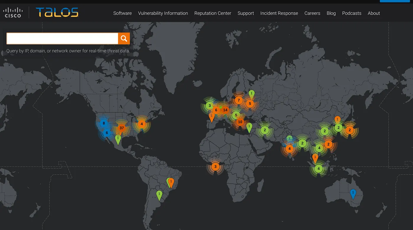
Task: Select the orange 5 cluster marker
Action: tap(250, 103)
